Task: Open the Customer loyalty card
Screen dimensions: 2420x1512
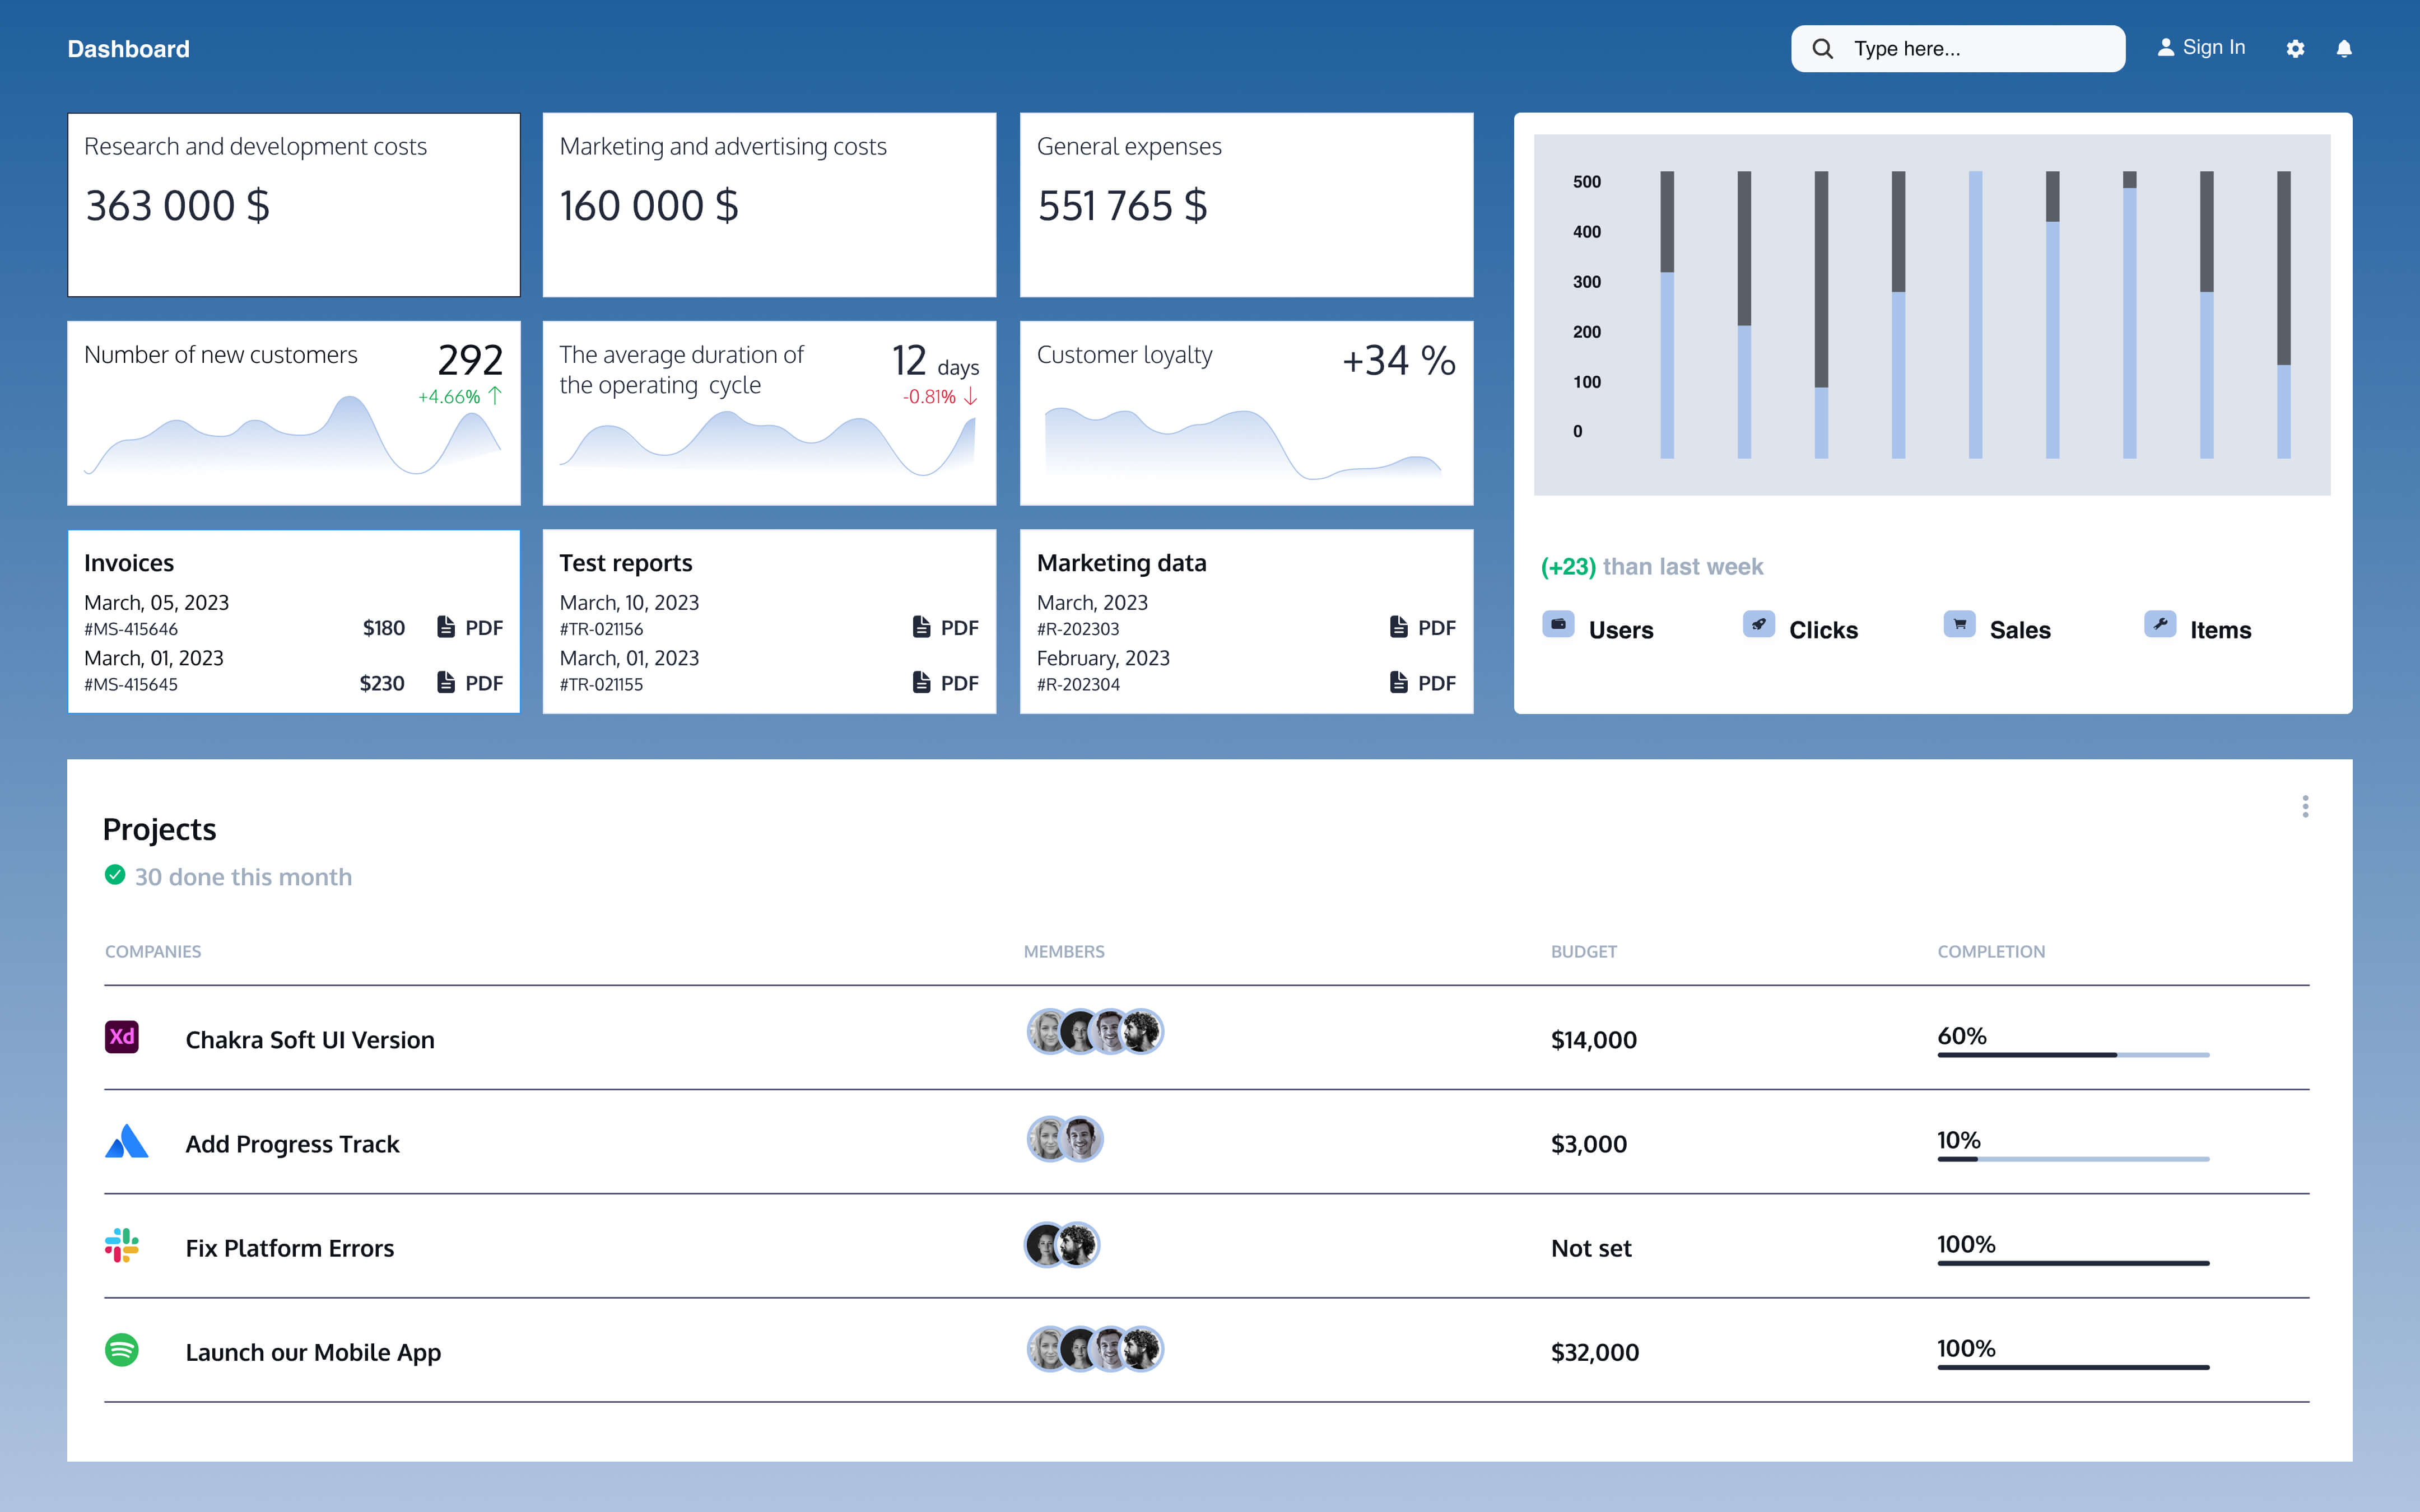Action: click(x=1246, y=413)
